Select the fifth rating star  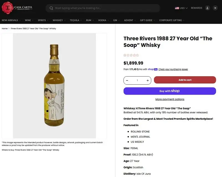137,55
